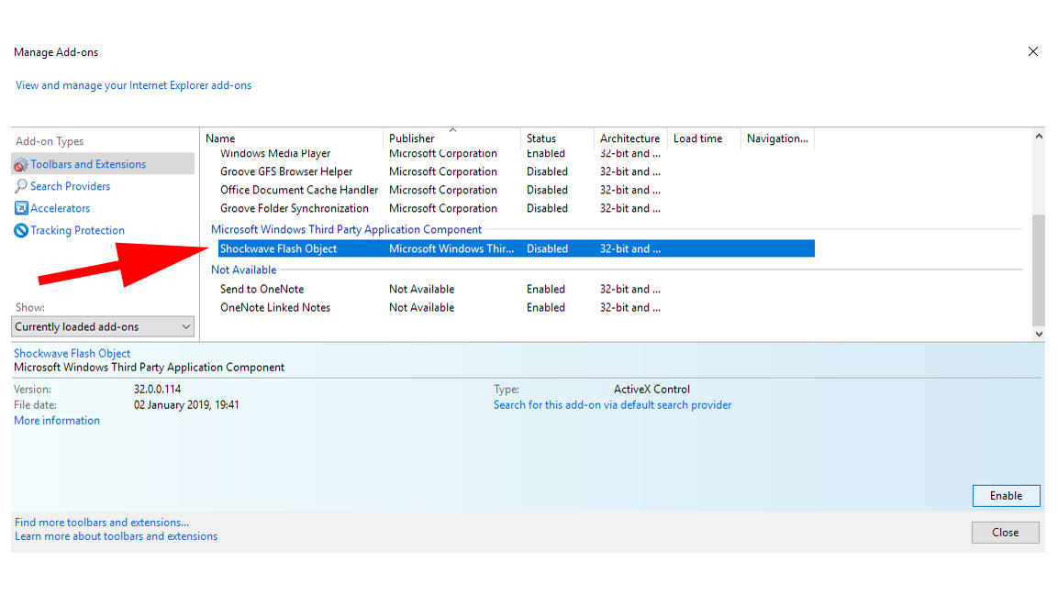1058x595 pixels.
Task: Click the ActiveX Control type value
Action: point(652,390)
